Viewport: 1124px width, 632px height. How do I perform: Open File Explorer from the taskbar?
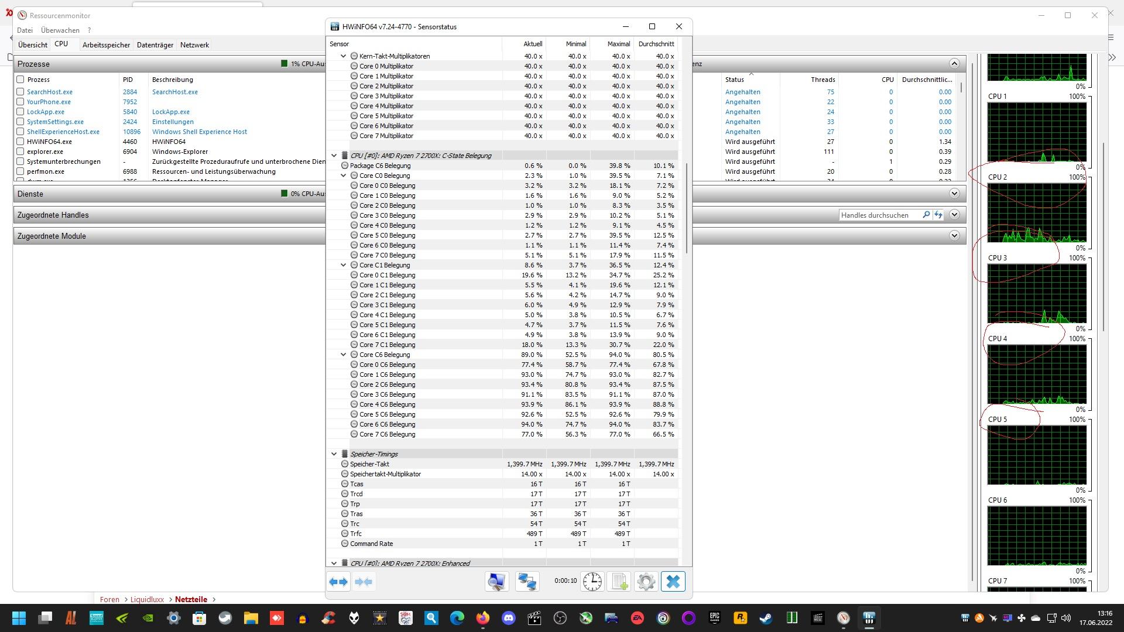251,618
